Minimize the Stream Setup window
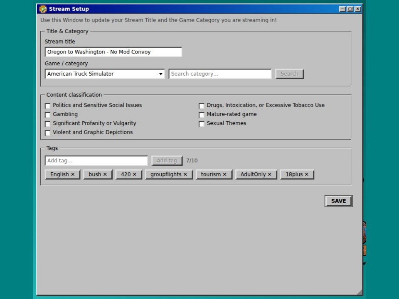The height and width of the screenshot is (299, 399). coord(342,9)
